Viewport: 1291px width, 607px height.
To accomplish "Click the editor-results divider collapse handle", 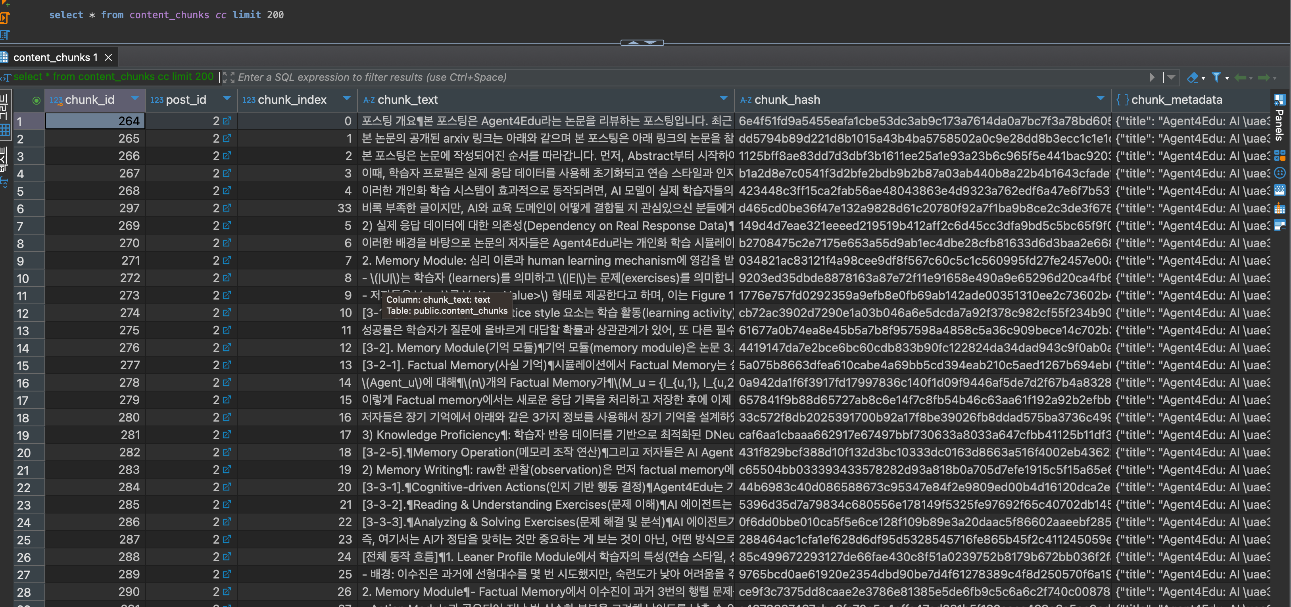I will tap(642, 43).
